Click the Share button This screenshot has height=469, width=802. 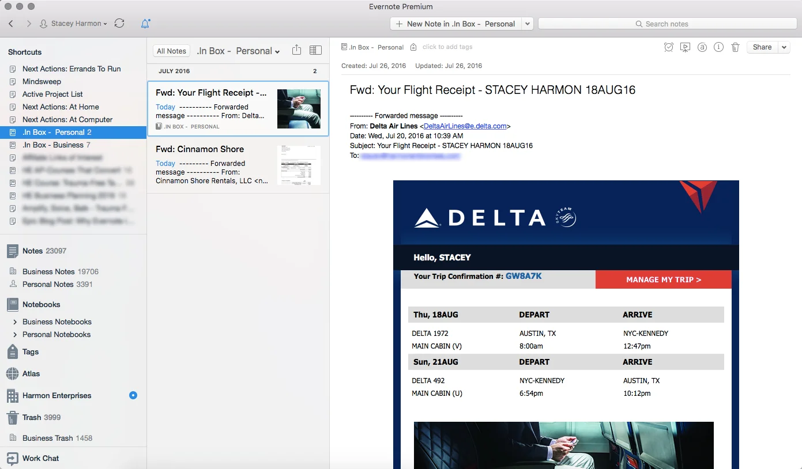coord(762,47)
